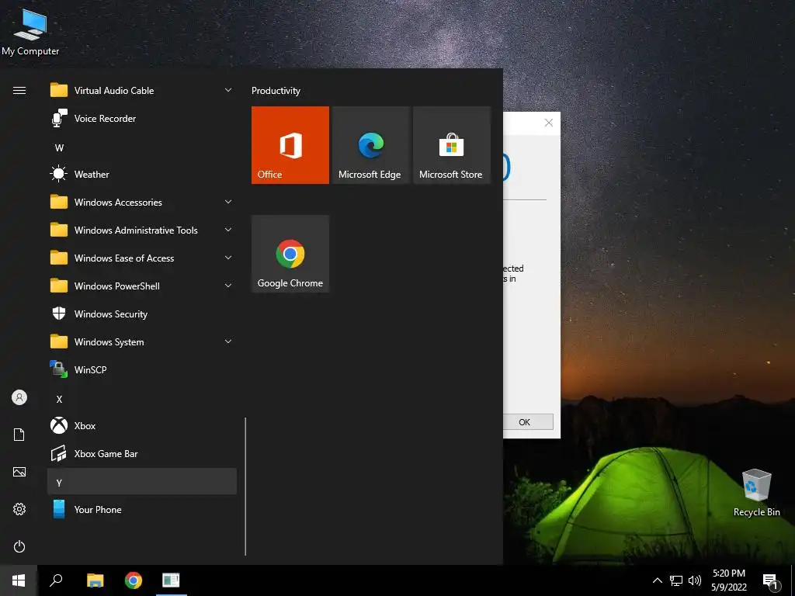Click the W letter header
795x596 pixels.
click(x=142, y=147)
